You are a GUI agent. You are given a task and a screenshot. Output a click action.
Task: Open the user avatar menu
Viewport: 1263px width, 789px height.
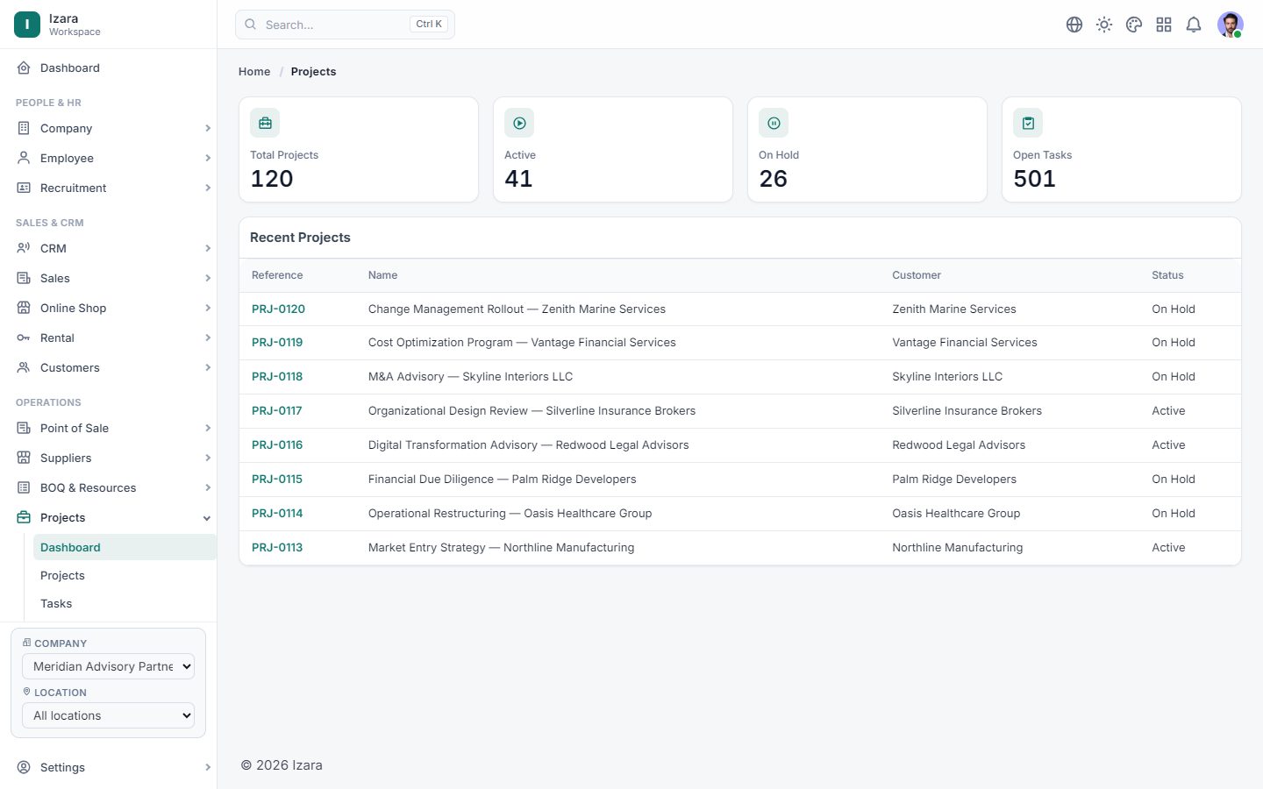[1231, 25]
